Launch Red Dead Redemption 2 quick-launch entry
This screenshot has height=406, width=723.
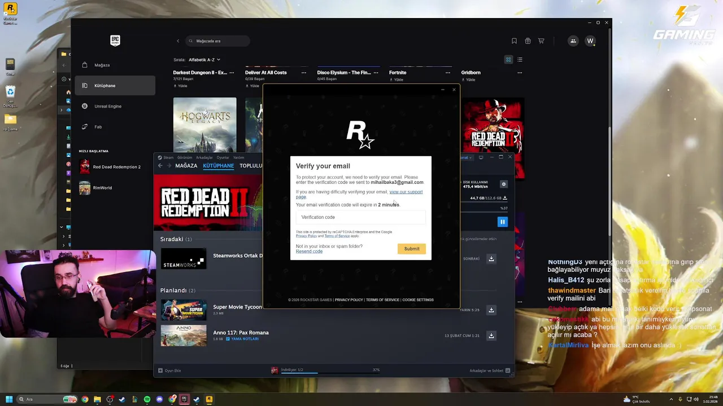pos(115,167)
